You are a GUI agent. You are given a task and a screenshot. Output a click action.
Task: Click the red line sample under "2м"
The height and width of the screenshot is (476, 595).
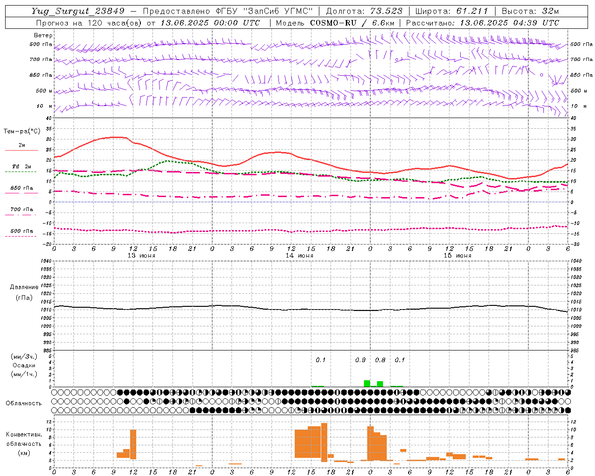pos(21,151)
